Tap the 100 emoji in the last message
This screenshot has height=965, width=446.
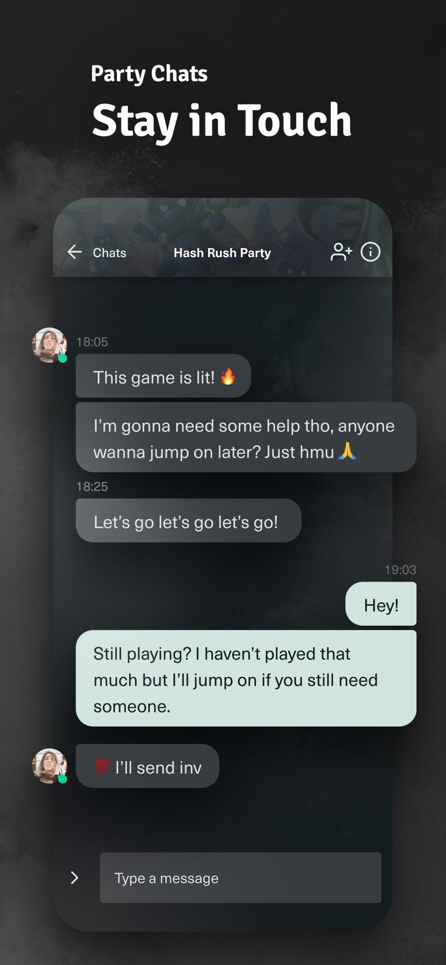point(102,766)
